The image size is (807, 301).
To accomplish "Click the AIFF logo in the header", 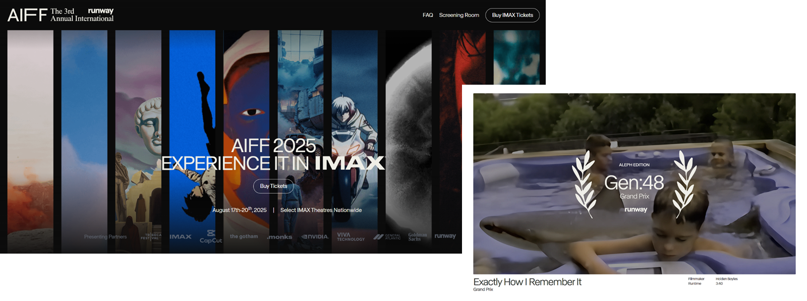I will [x=27, y=15].
